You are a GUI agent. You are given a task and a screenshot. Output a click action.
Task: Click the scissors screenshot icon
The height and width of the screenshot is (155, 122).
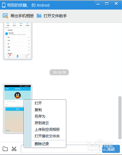(x=14, y=149)
